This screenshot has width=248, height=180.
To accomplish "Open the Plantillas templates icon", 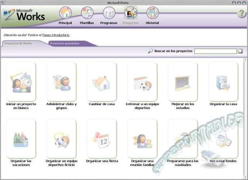I will (x=87, y=13).
